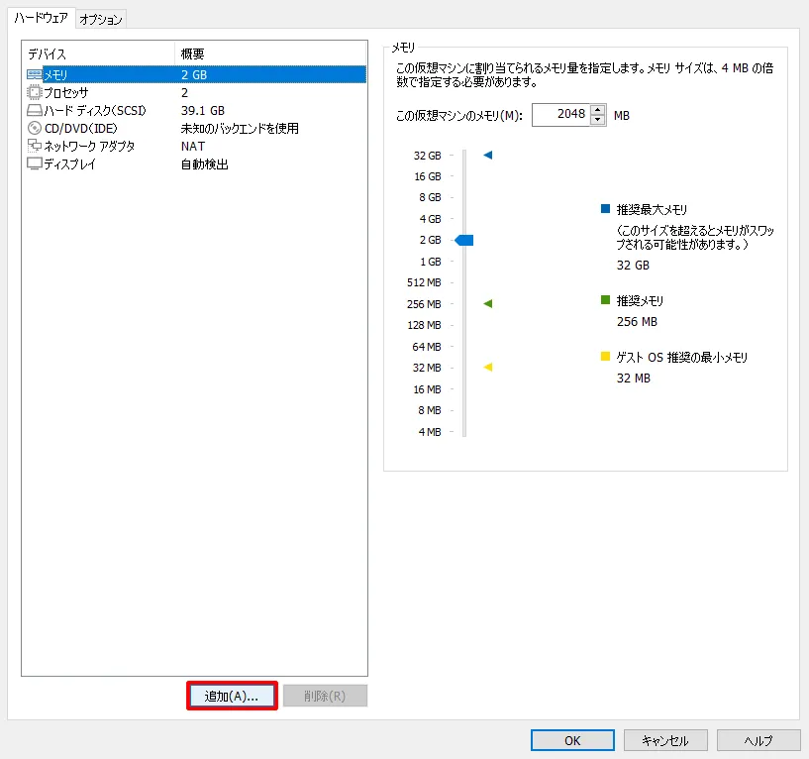
Task: Switch to the ハードウェア tab
Action: pyautogui.click(x=41, y=18)
